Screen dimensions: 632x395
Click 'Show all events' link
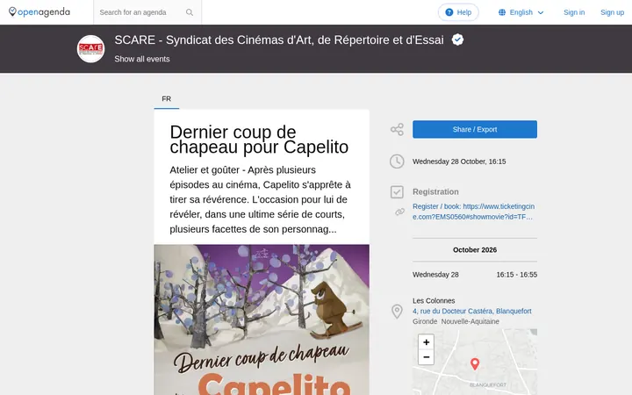[x=142, y=59]
